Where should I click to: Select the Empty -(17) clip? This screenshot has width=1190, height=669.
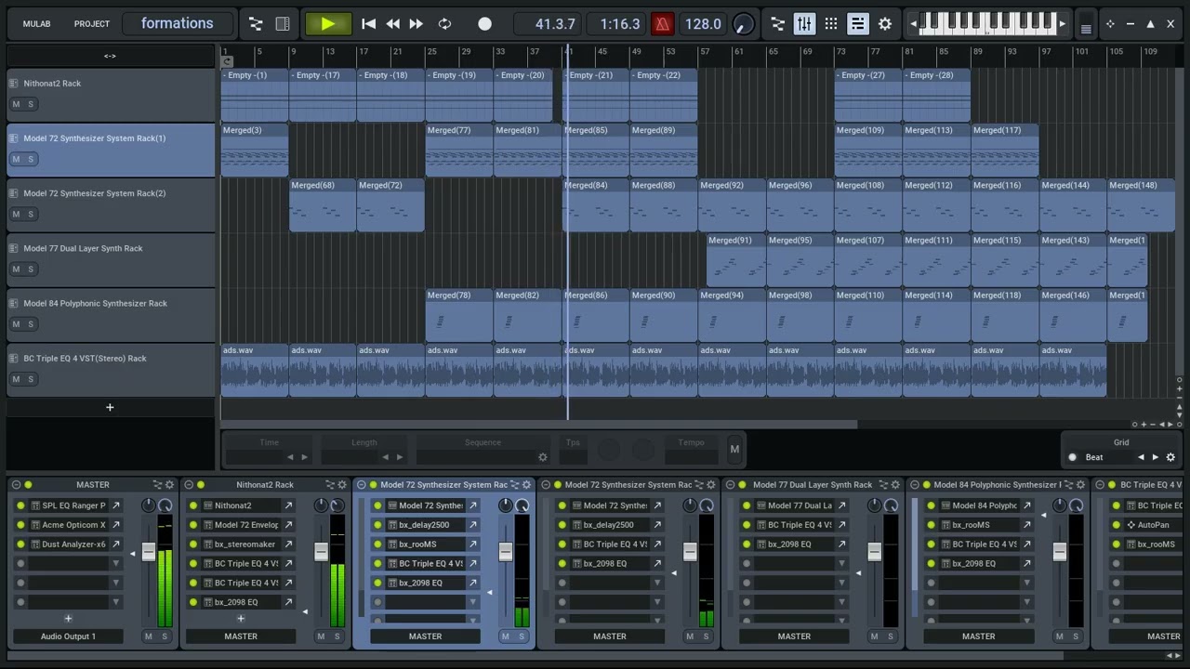click(x=323, y=95)
